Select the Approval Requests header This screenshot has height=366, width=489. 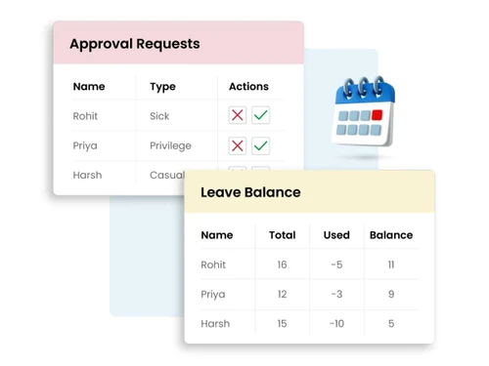tap(135, 44)
